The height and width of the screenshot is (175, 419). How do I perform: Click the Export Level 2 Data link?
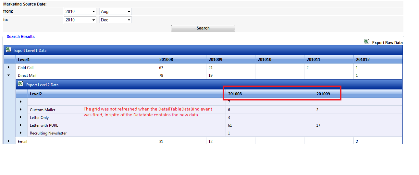(42, 85)
